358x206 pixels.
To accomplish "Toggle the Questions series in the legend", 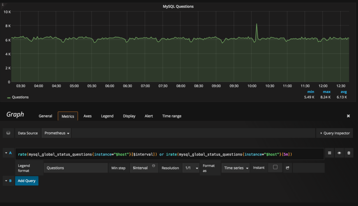I will point(20,97).
